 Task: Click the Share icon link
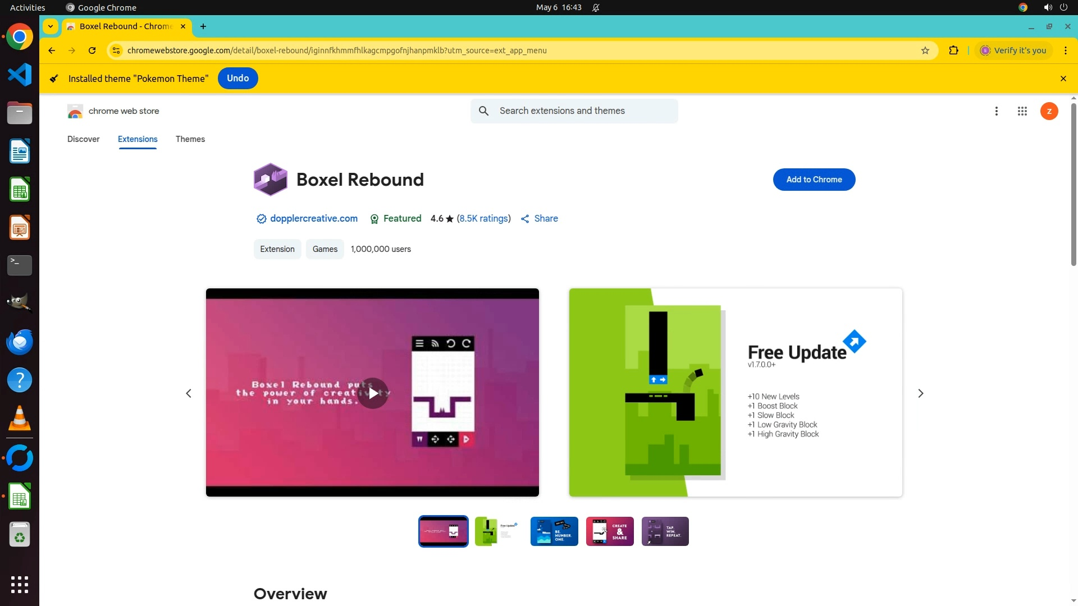[540, 219]
